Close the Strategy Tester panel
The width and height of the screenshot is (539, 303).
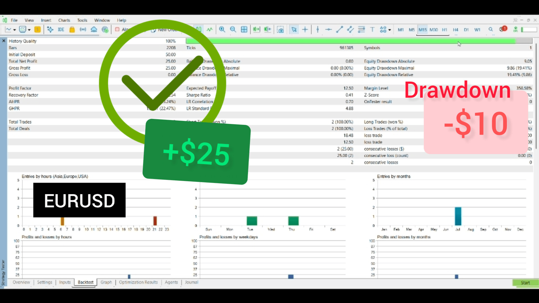tap(4, 41)
